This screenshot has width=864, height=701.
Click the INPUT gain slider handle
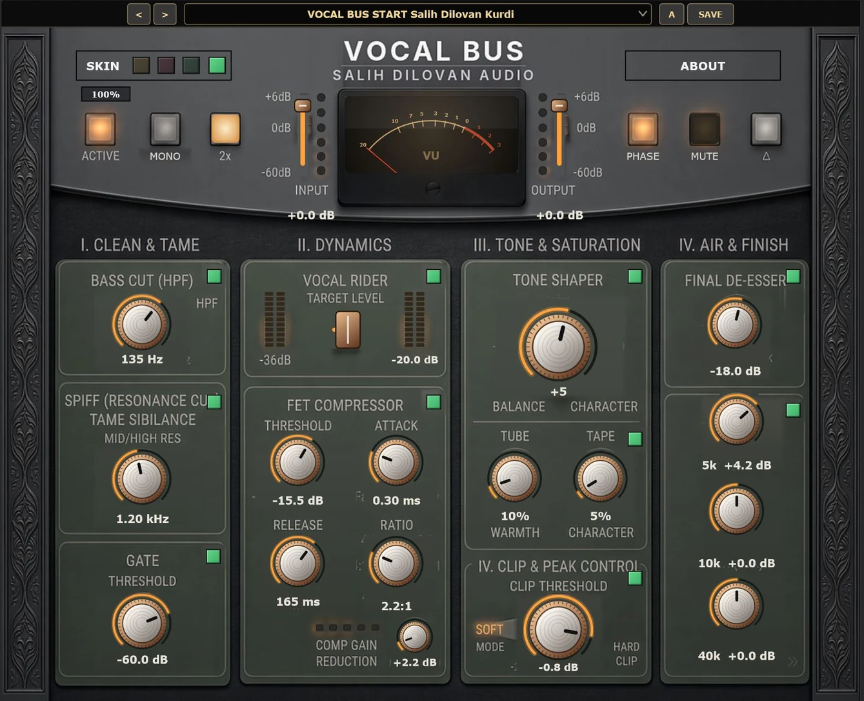click(x=303, y=105)
